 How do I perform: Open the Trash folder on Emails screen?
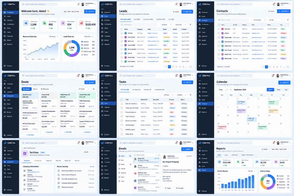(x=125, y=181)
